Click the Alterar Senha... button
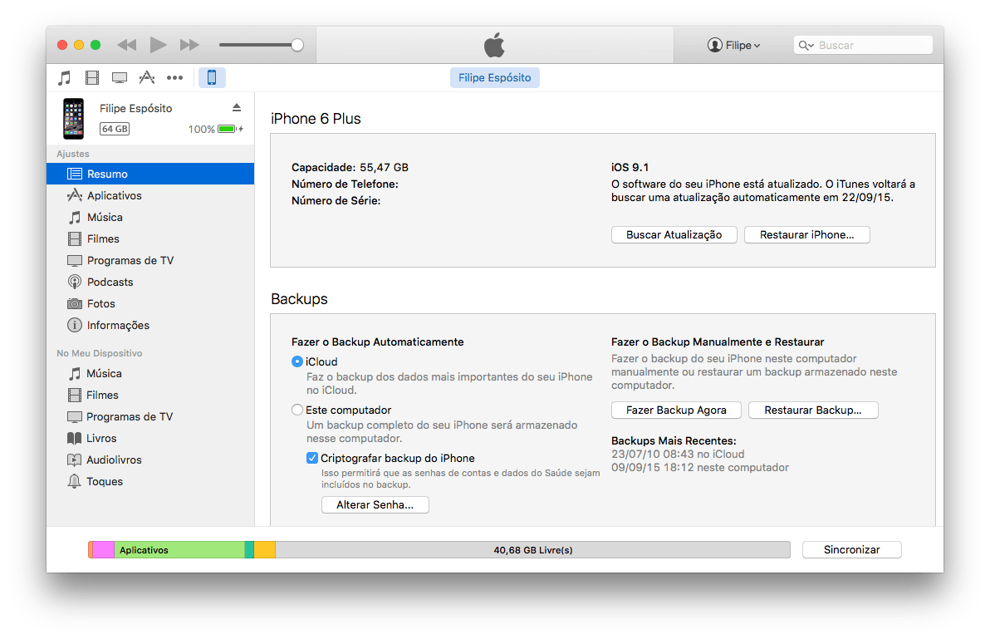The image size is (990, 639). 375,504
